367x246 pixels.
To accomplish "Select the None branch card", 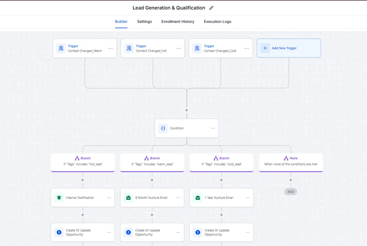I will (x=291, y=161).
